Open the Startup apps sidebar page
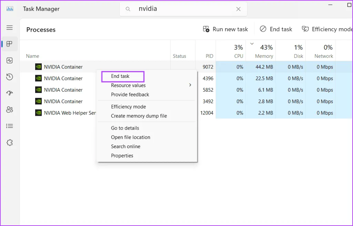The height and width of the screenshot is (226, 353). coord(10,93)
